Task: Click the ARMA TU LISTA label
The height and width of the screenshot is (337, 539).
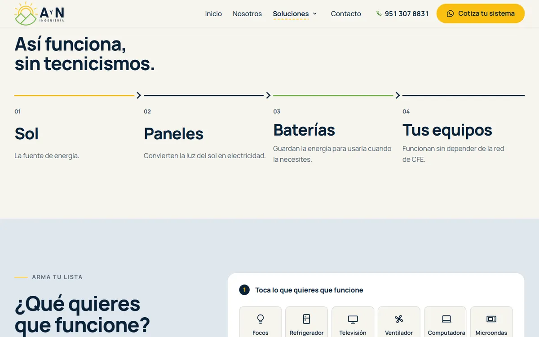Action: tap(57, 277)
